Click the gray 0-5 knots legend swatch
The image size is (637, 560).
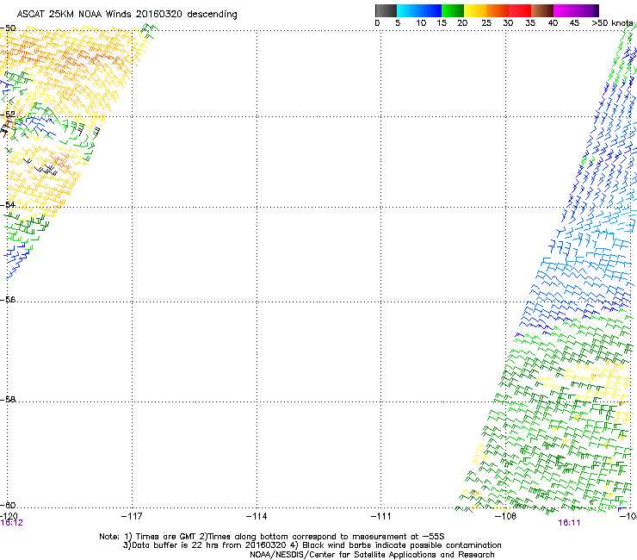coord(386,10)
